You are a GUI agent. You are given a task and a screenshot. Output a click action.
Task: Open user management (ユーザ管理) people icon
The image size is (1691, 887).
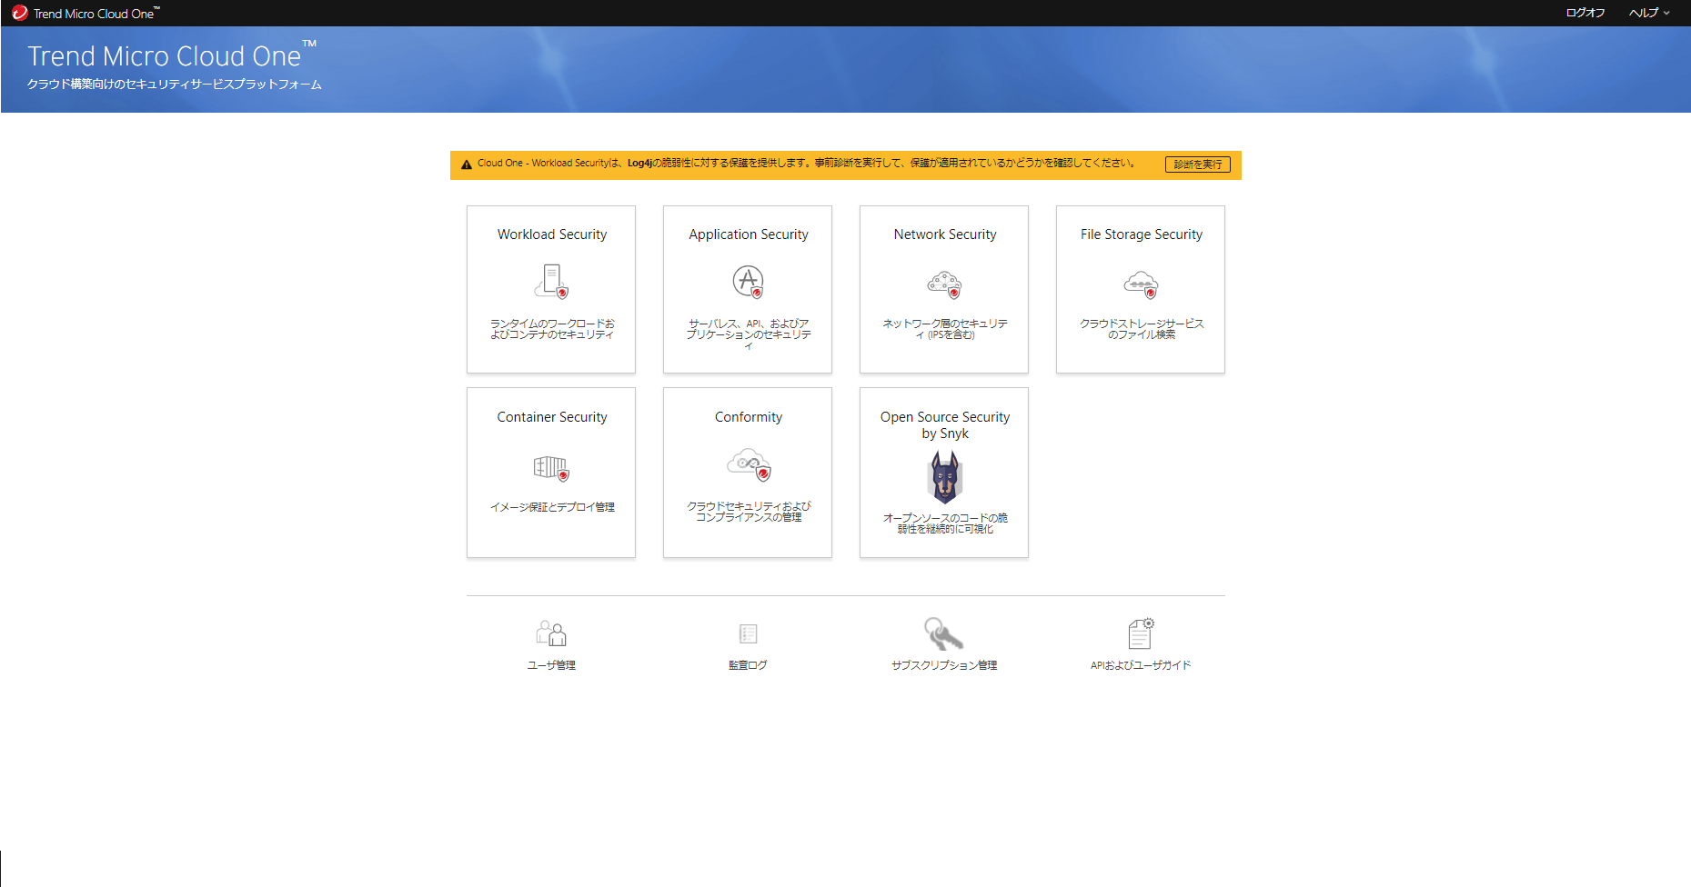tap(551, 633)
